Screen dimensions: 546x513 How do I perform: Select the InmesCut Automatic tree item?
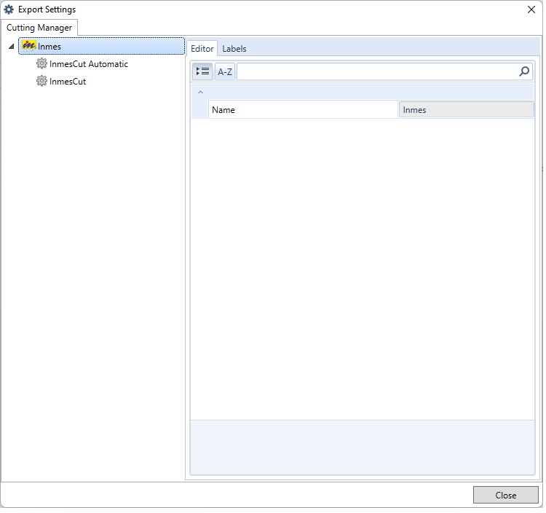pos(89,64)
